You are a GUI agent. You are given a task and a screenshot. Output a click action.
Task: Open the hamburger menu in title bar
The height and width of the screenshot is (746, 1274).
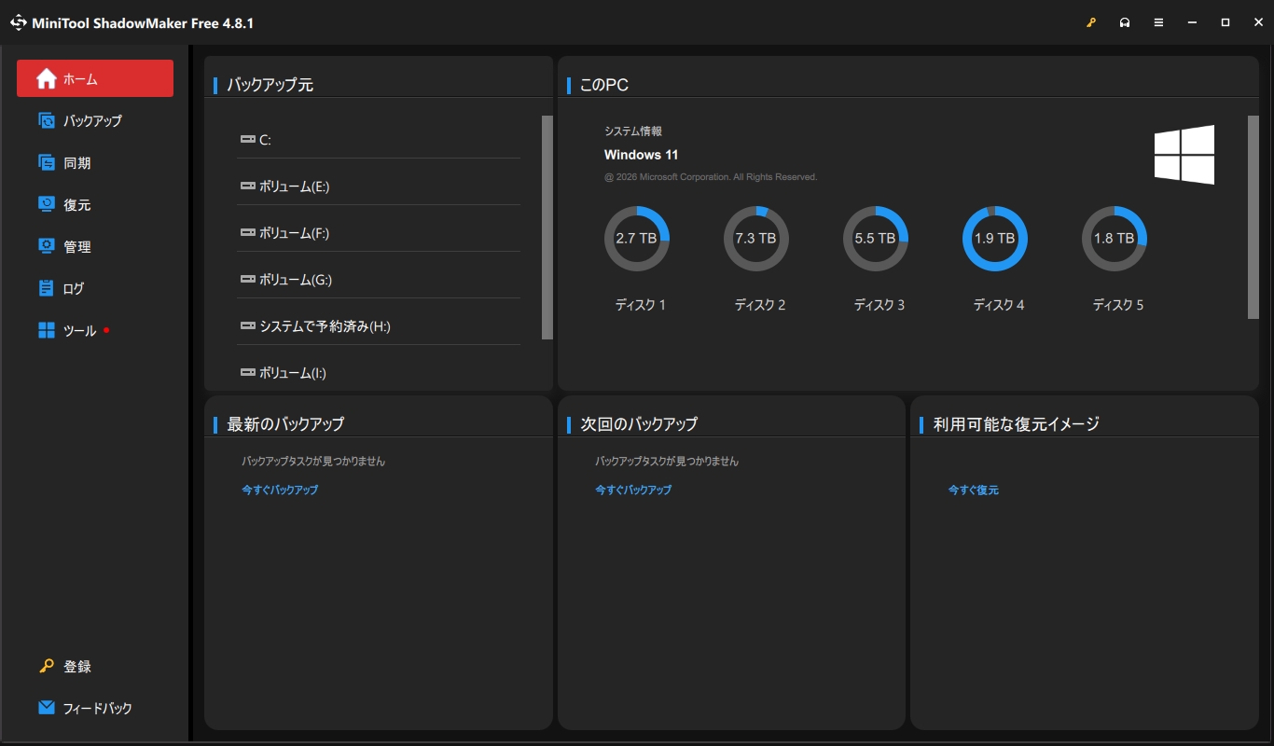click(x=1158, y=22)
